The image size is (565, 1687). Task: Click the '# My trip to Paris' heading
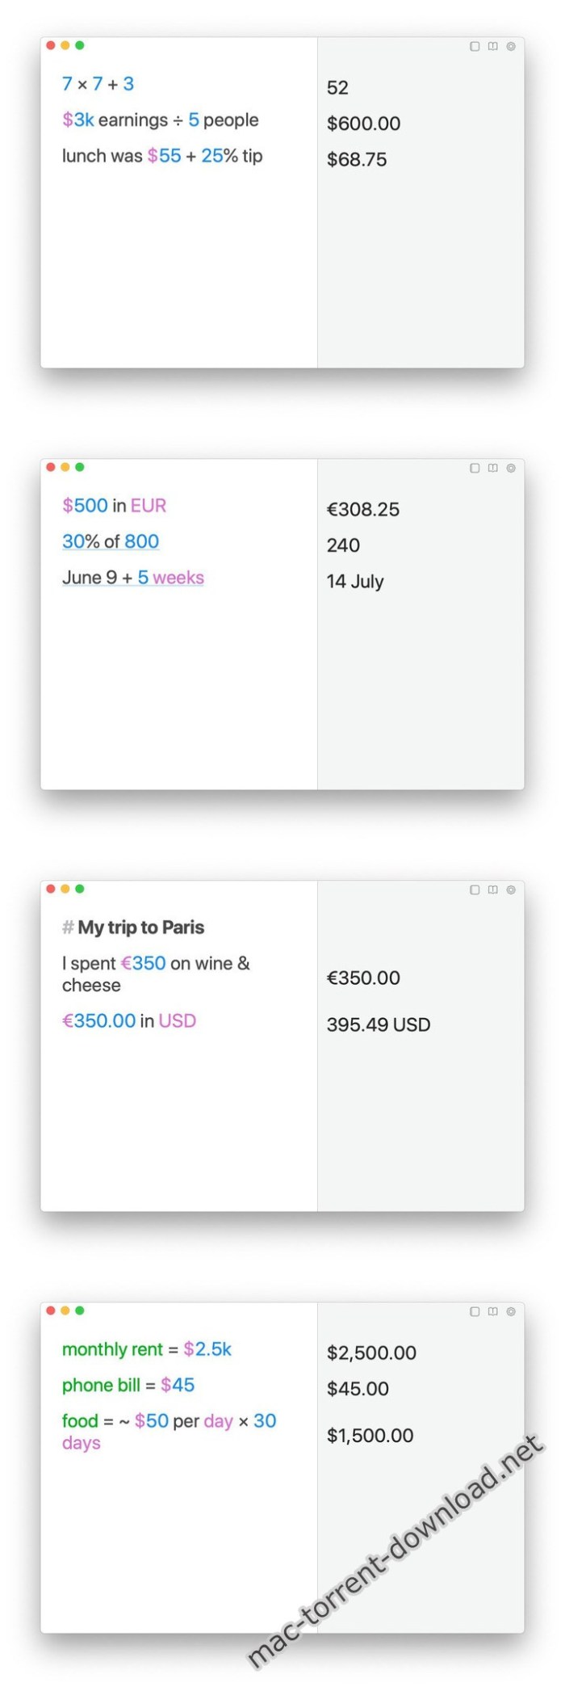tap(133, 928)
